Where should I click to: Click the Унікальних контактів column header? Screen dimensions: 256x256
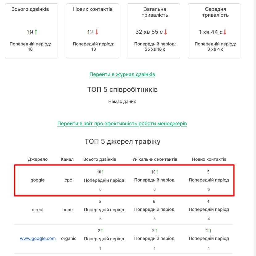pyautogui.click(x=155, y=159)
